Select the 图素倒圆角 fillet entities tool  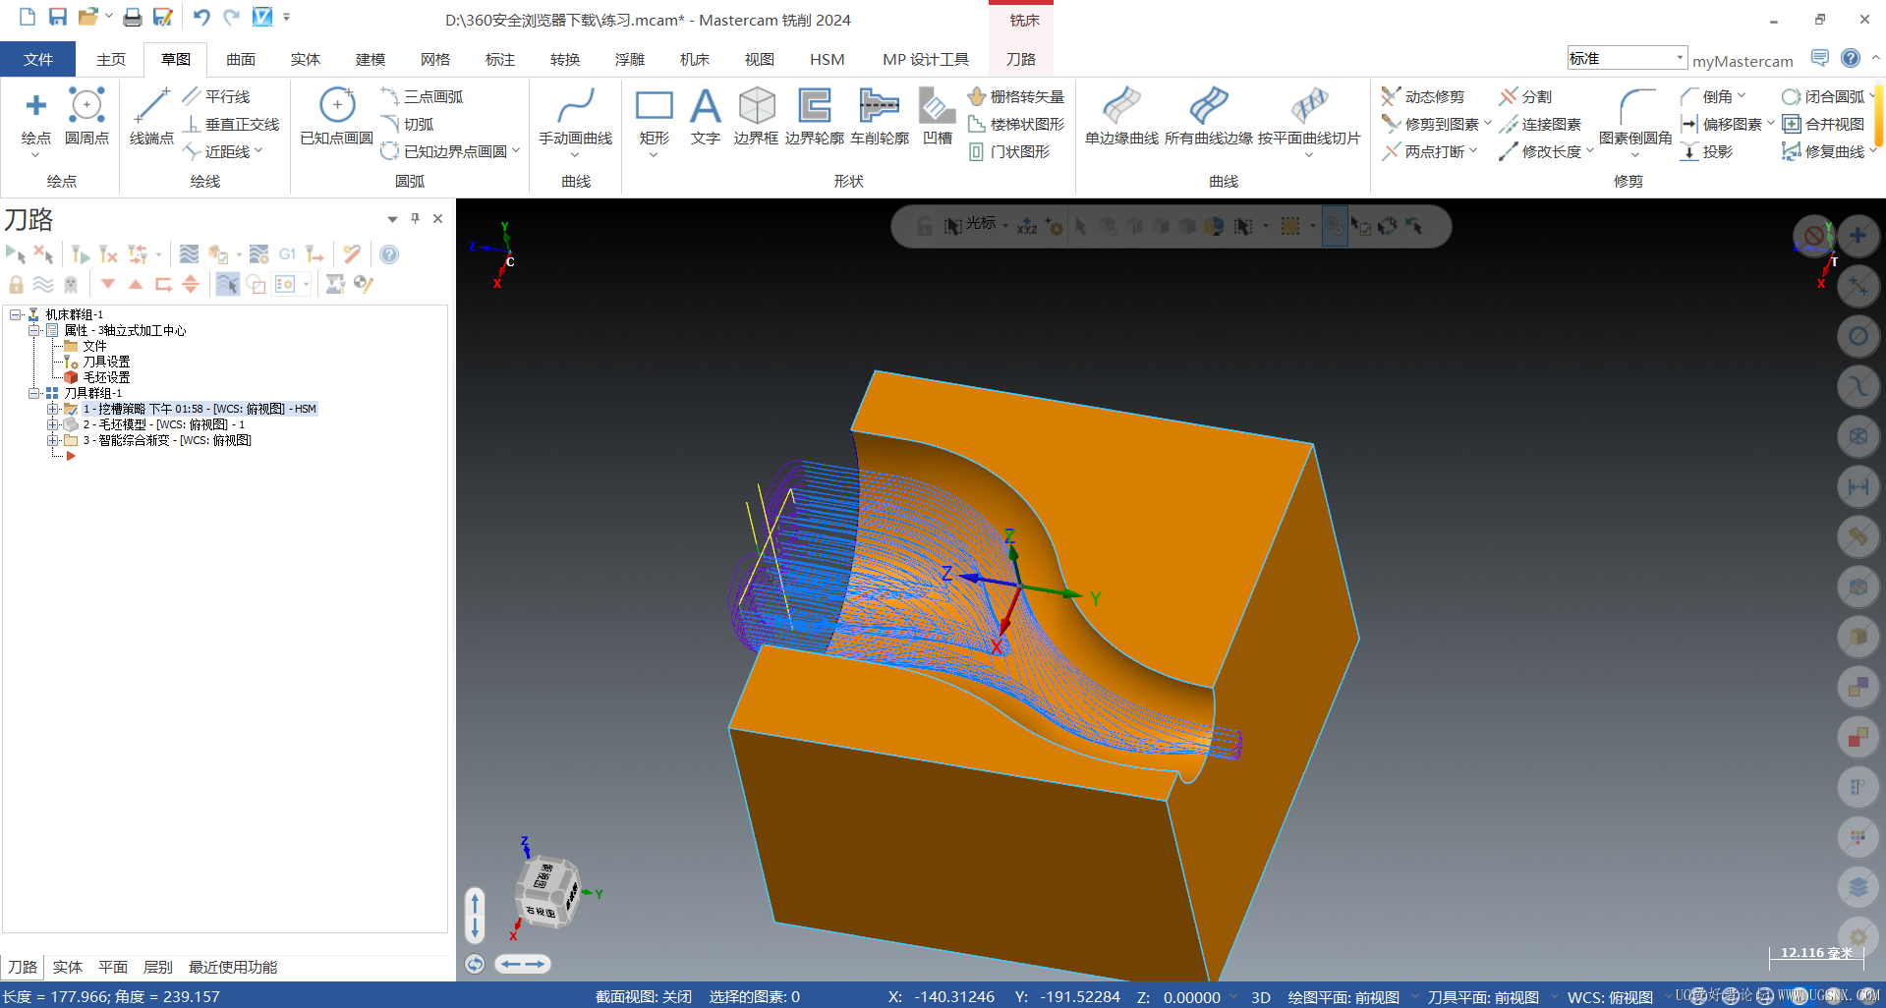tap(1635, 116)
